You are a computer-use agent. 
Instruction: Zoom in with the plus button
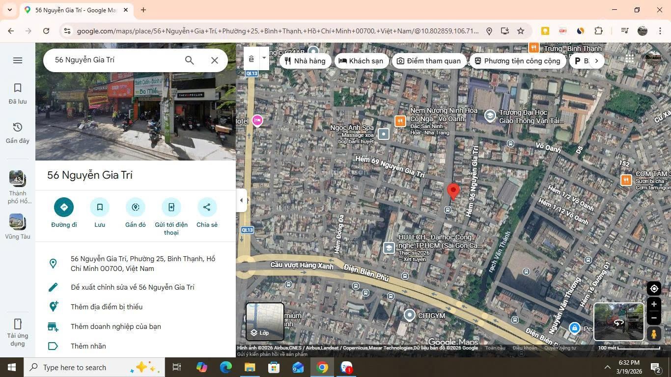click(654, 304)
